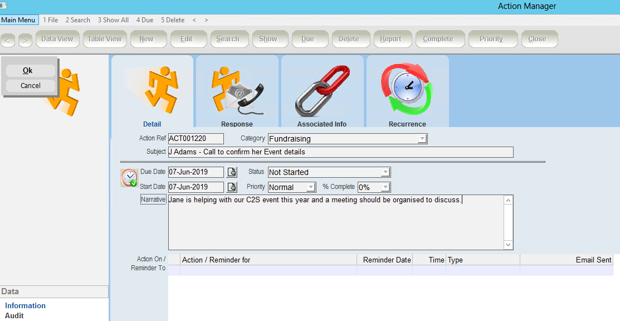Open the 4 Due menu item
Viewport: 620px width, 321px height.
coord(145,20)
